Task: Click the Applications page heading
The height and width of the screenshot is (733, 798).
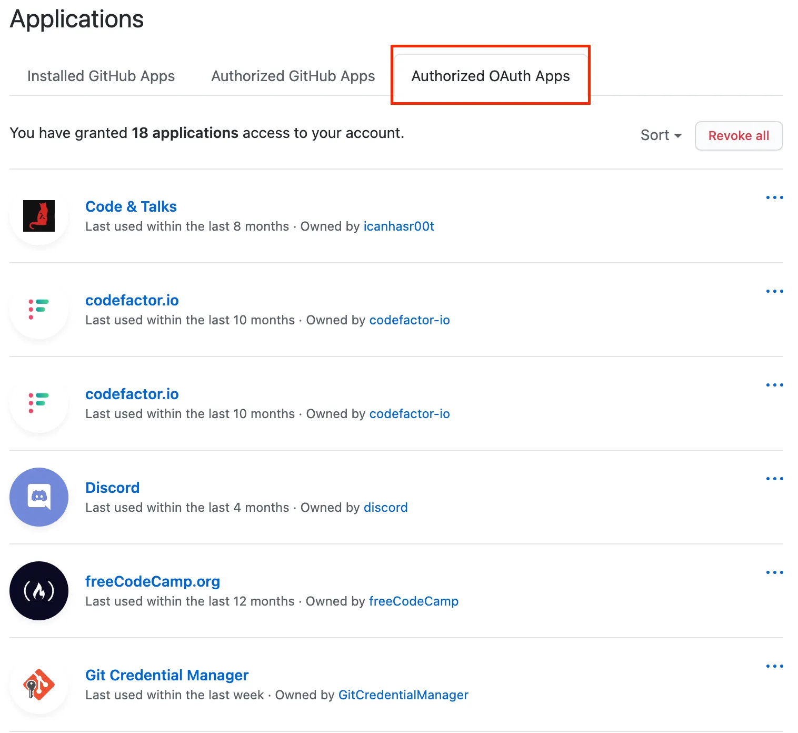Action: tap(77, 19)
